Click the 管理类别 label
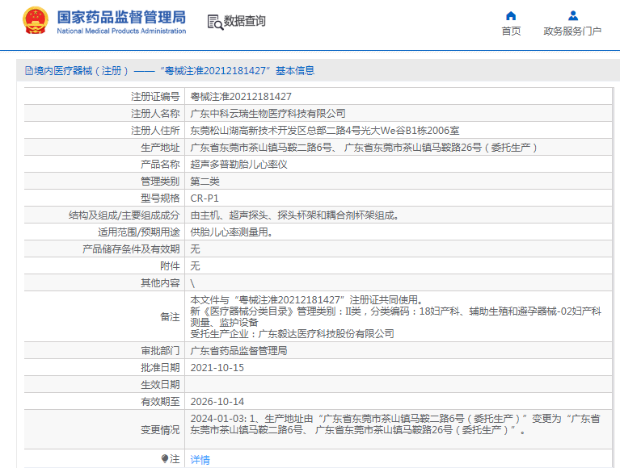 160,182
